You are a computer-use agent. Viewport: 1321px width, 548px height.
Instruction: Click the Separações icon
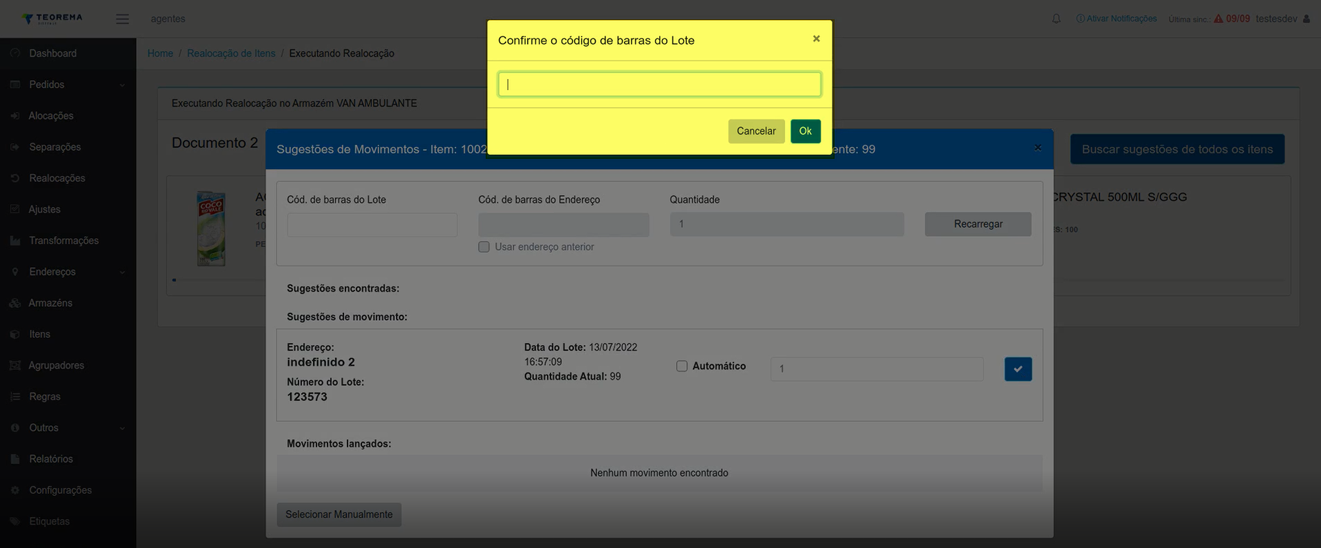15,146
